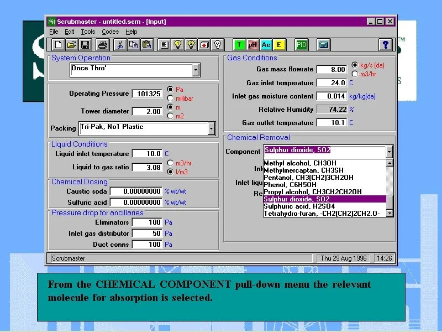This screenshot has width=442, height=332.
Task: Open the green PID toolbar button
Action: 301,45
